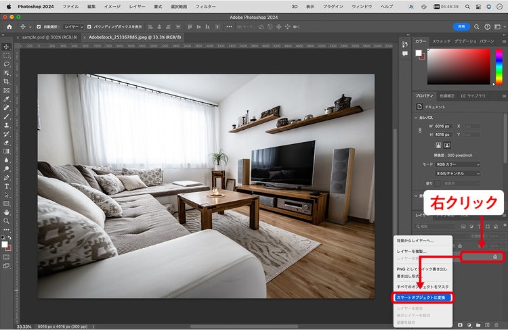
Task: Collapse the カンバス section
Action: pos(416,118)
